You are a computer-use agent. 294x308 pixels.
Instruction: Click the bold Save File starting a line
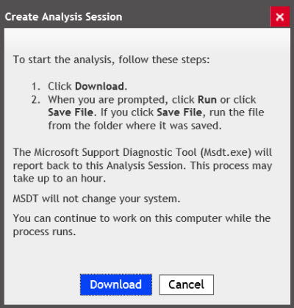71,112
